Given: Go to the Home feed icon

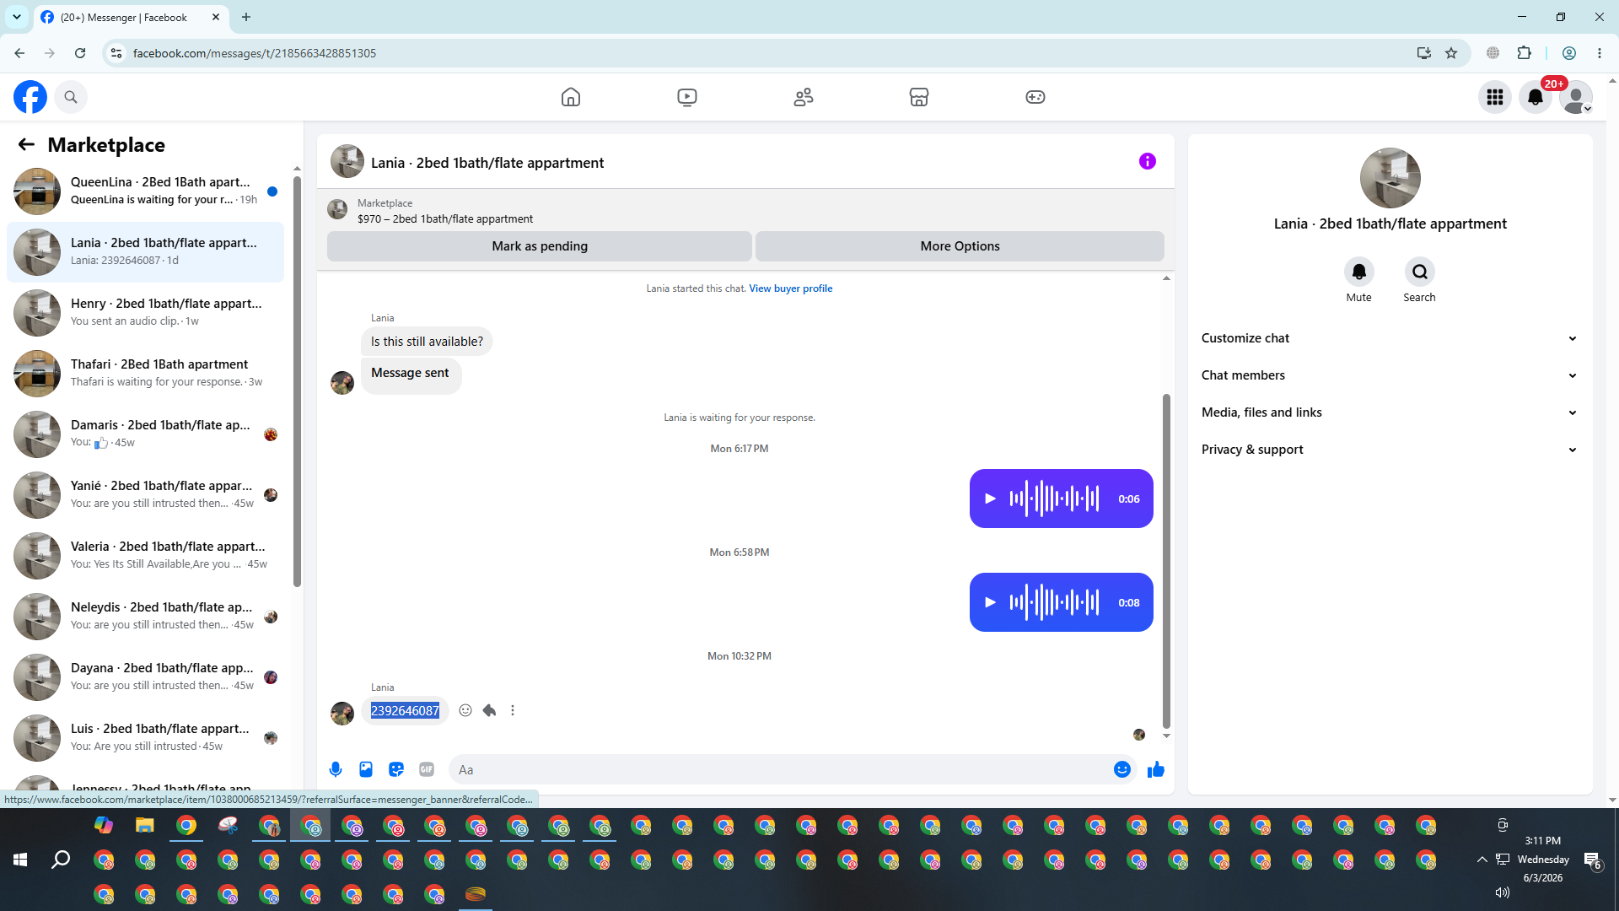Looking at the screenshot, I should click(571, 97).
